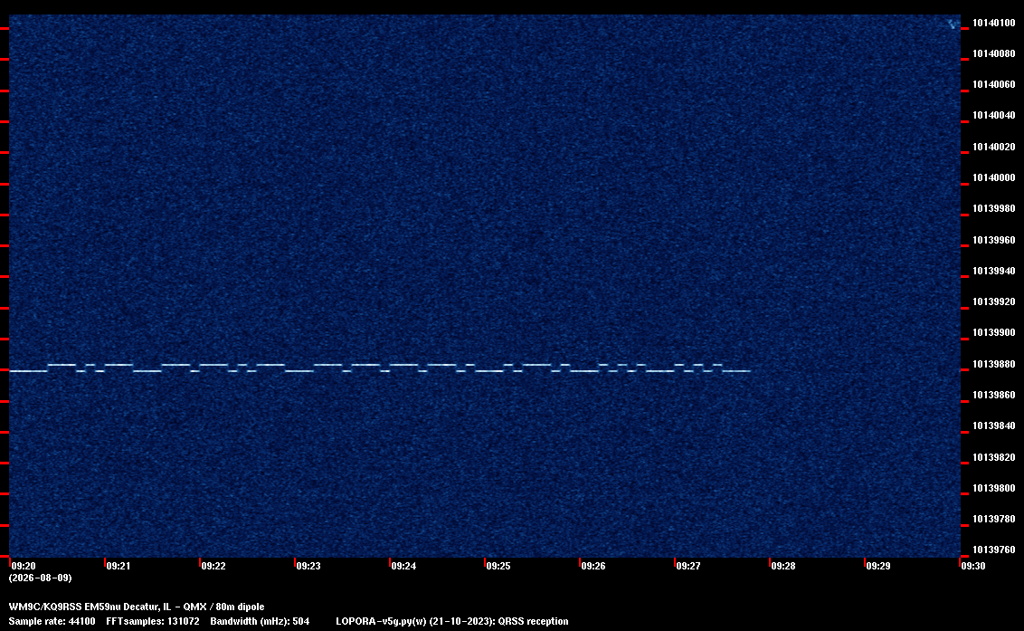This screenshot has width=1024, height=631.
Task: Click the 10139940 frequency label
Action: [x=993, y=271]
